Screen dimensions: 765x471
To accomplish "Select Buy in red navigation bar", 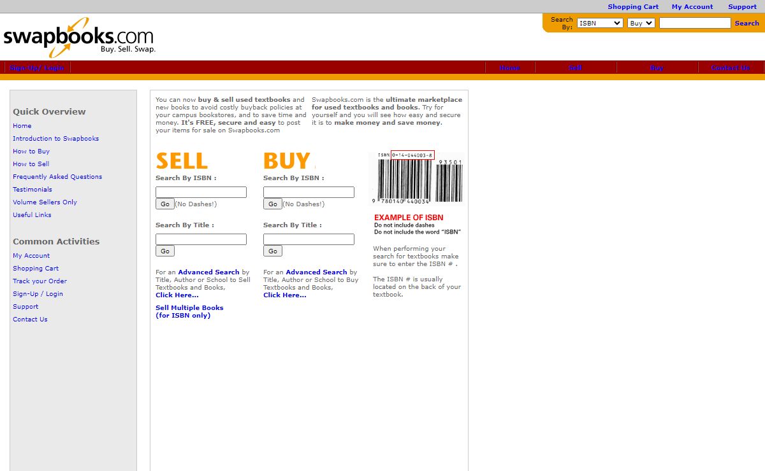I will (x=657, y=67).
